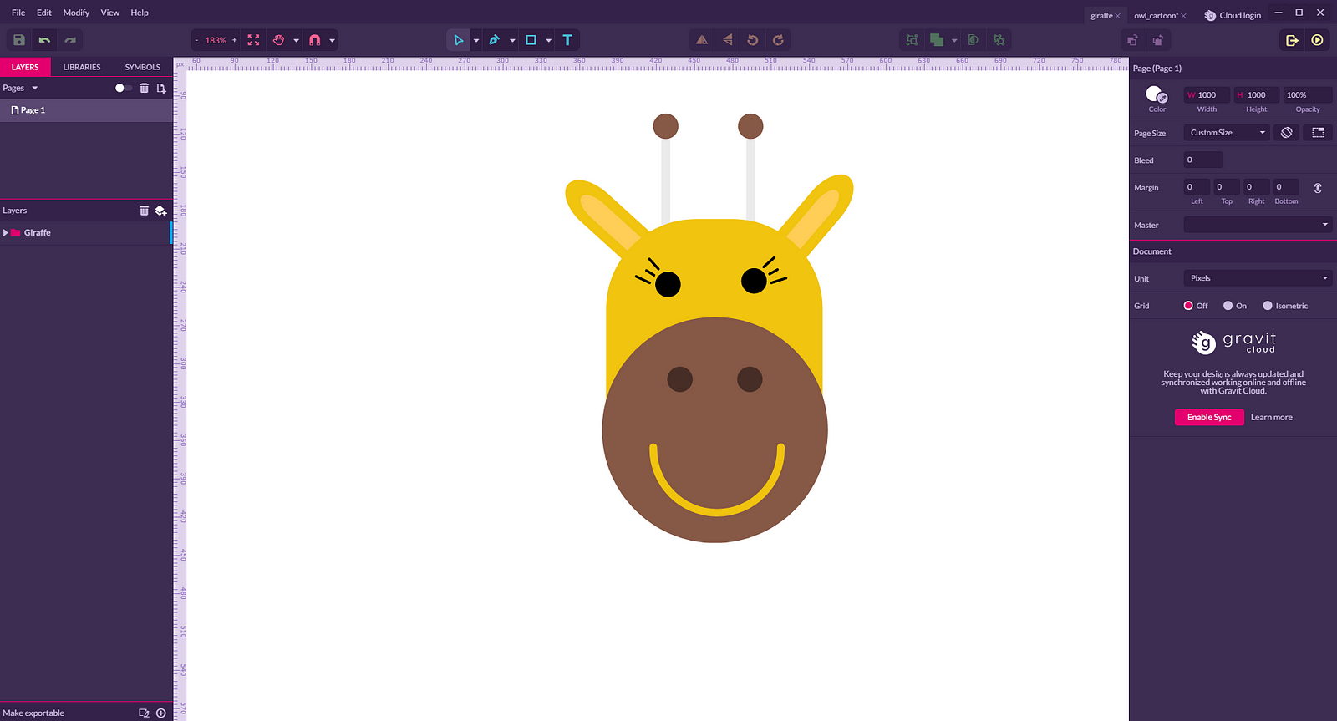The width and height of the screenshot is (1337, 721).
Task: Zoom in with the plus button
Action: [x=234, y=40]
